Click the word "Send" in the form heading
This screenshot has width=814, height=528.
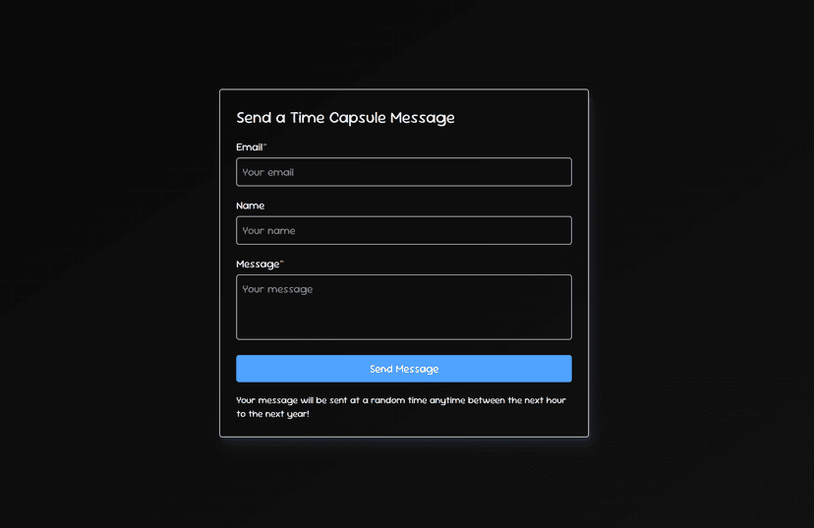coord(254,118)
